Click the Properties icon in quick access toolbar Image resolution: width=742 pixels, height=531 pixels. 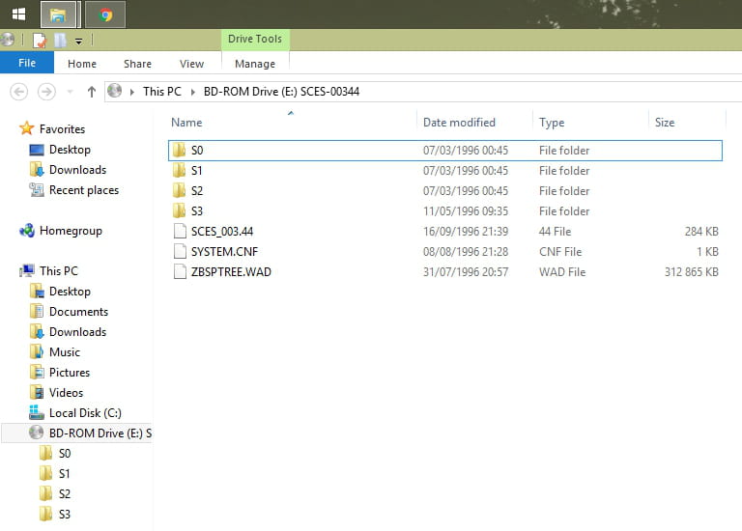pyautogui.click(x=40, y=41)
